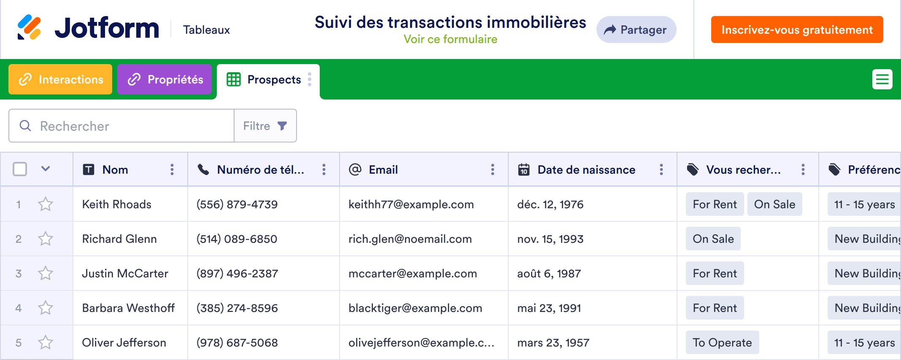This screenshot has width=901, height=360.
Task: Toggle the select-all rows checkbox
Action: tap(20, 169)
